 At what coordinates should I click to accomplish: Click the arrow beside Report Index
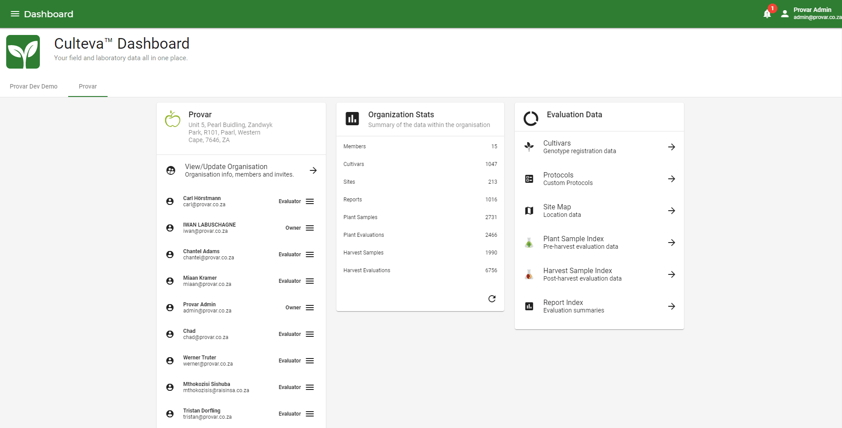[672, 306]
